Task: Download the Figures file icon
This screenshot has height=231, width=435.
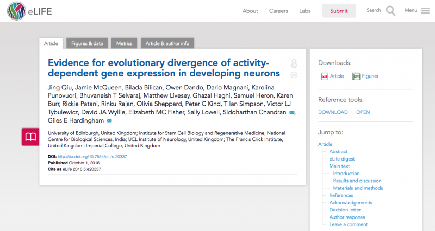Action: pos(356,76)
